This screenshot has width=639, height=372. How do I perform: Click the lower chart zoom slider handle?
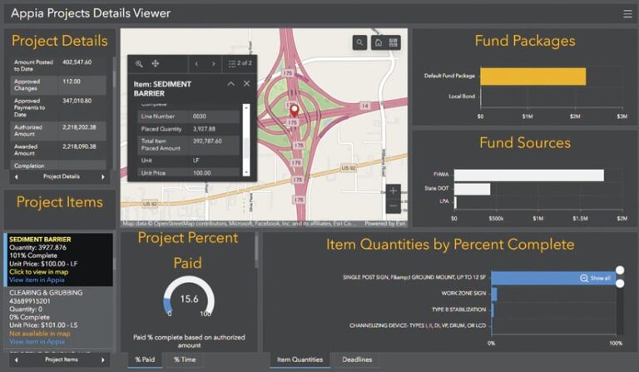pos(620,283)
